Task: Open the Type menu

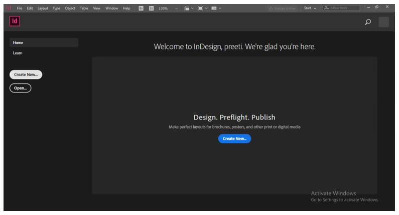Action: coord(56,8)
